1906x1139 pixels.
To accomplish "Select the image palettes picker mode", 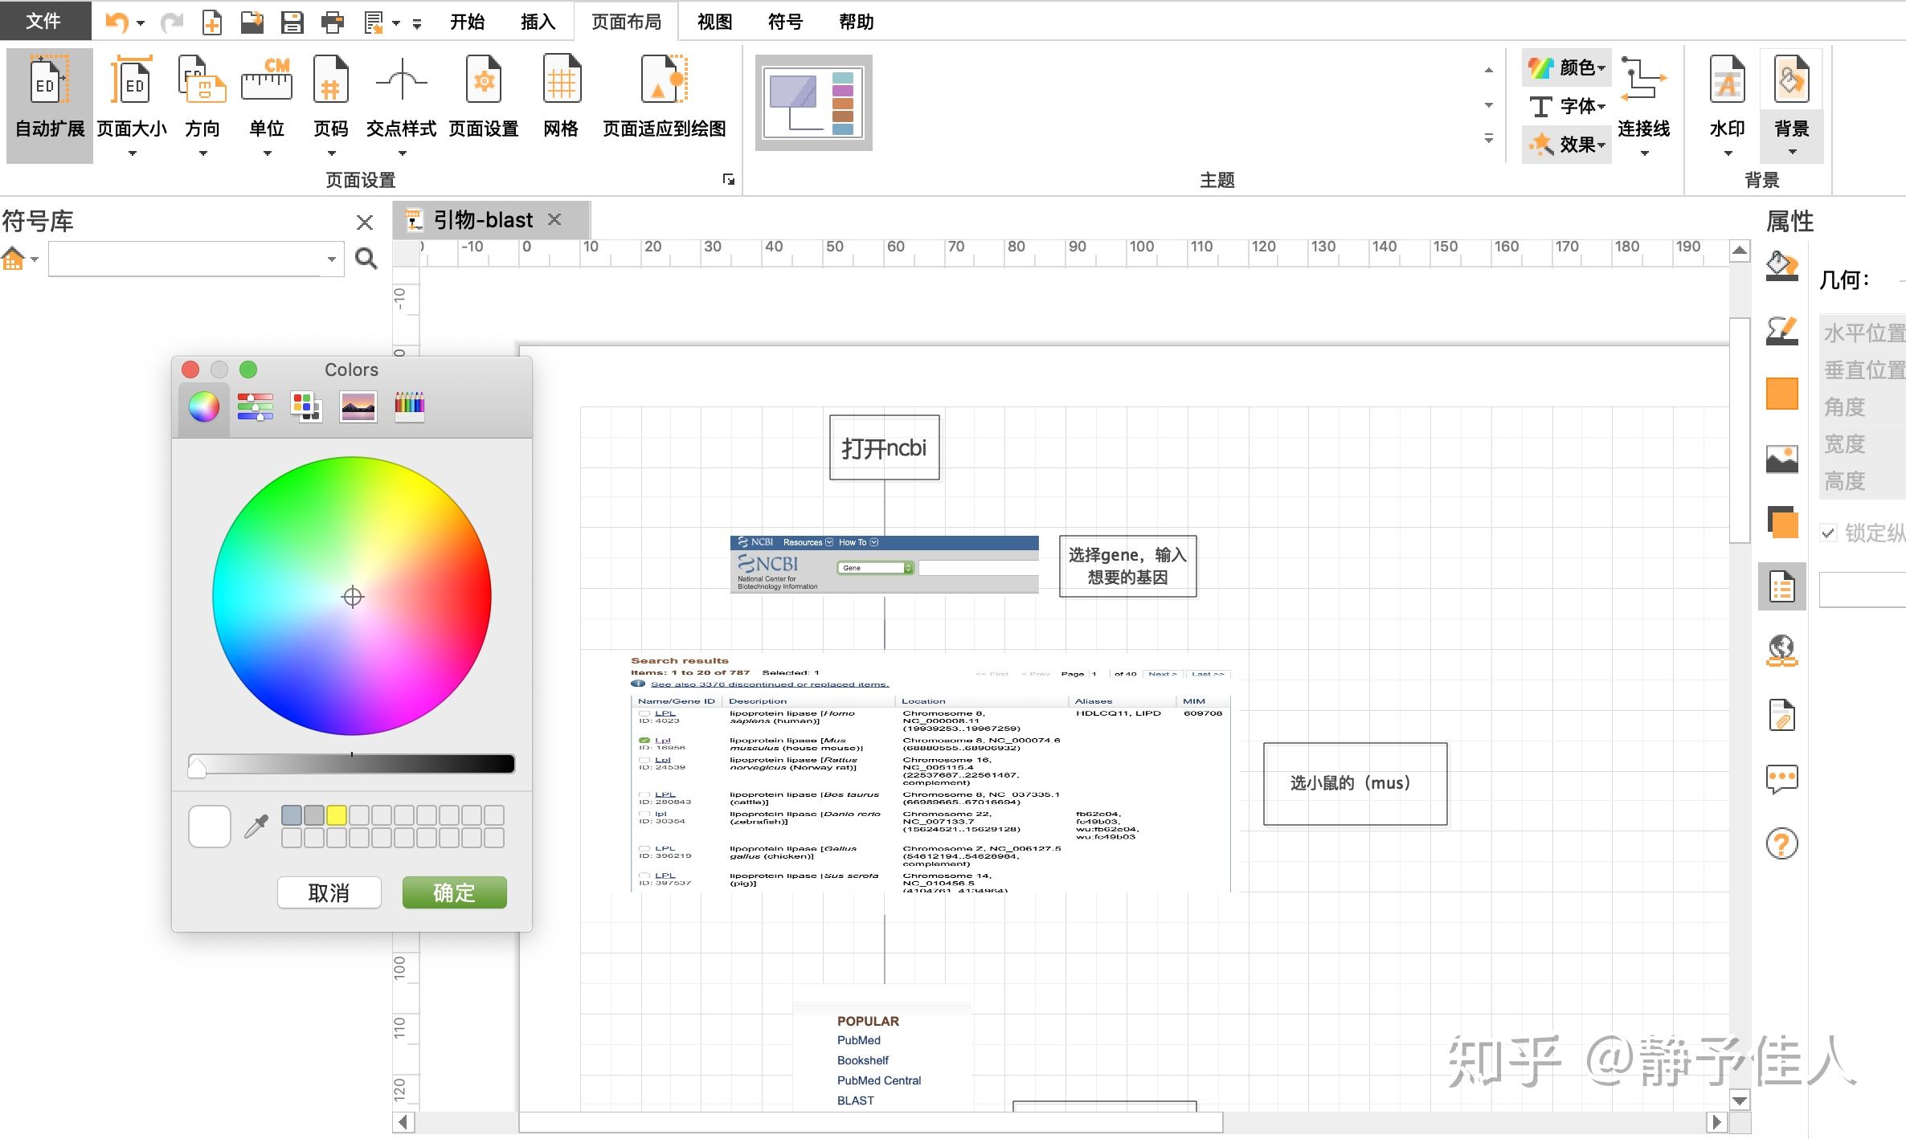I will 358,407.
